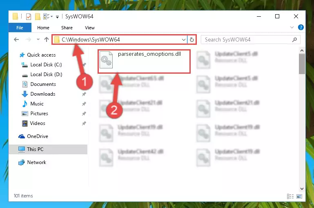Open Local Disk (D:) in sidebar
This screenshot has height=208, width=314.
46,74
